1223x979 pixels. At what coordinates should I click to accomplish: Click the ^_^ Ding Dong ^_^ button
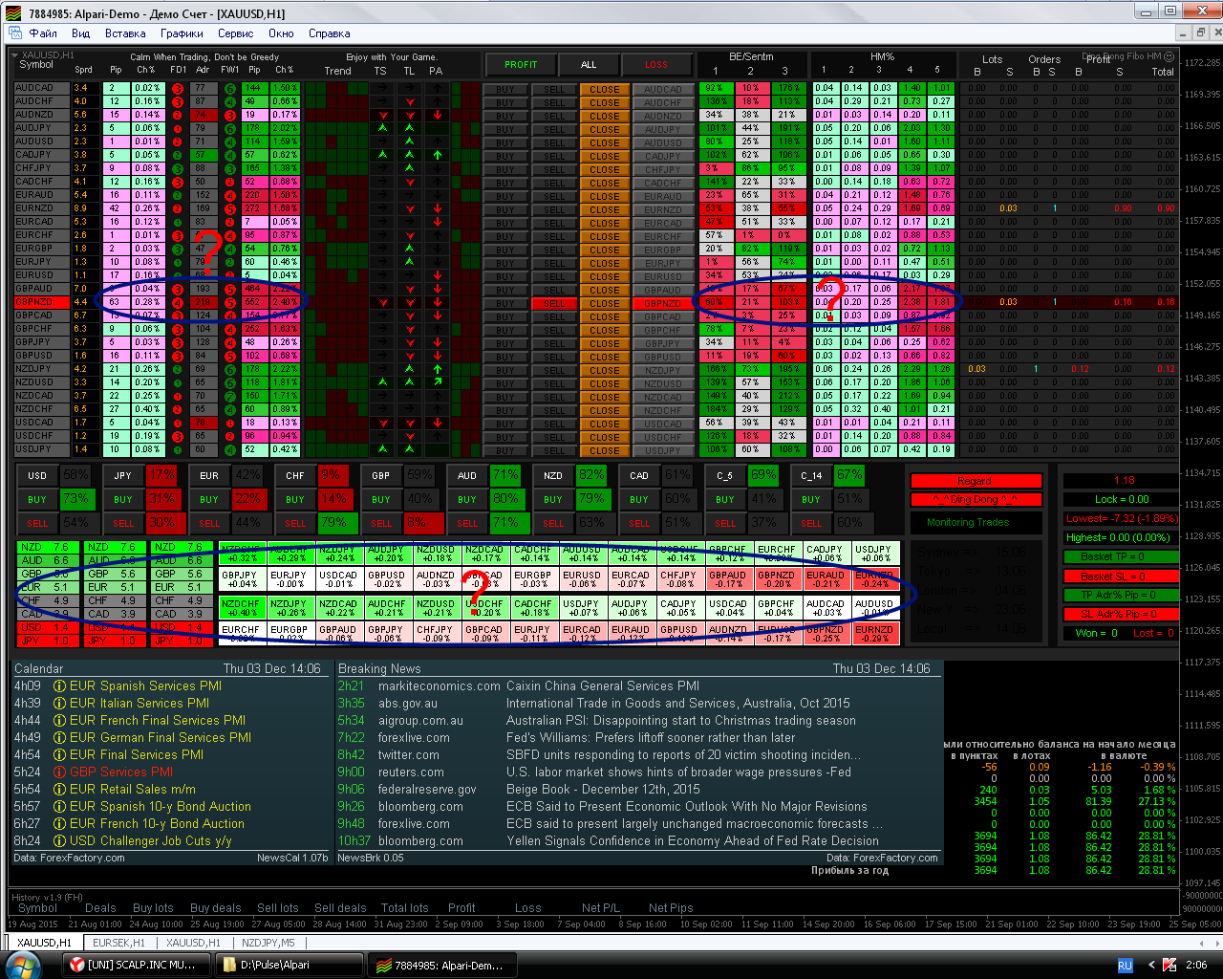tap(976, 499)
